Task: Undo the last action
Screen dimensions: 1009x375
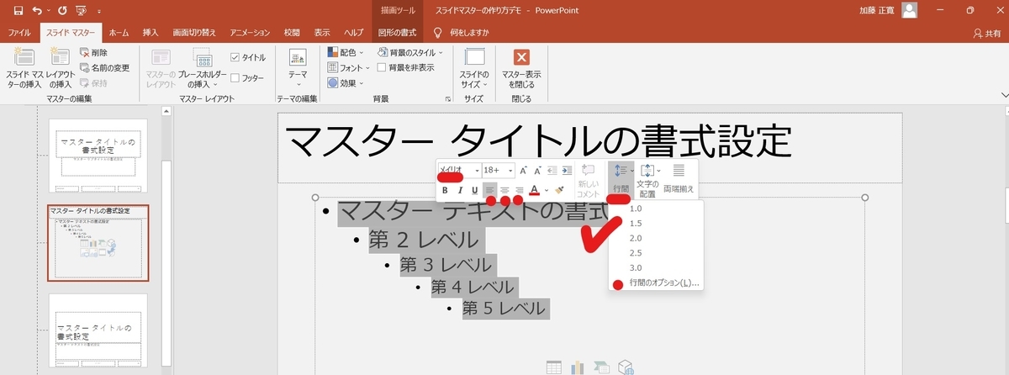Action: (37, 11)
